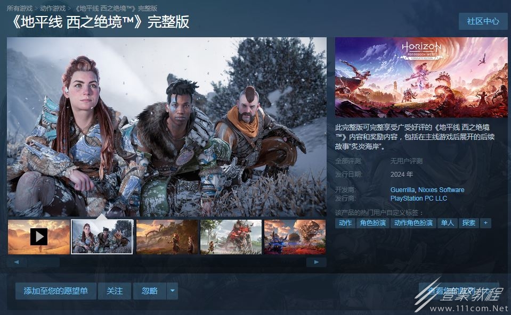The width and height of the screenshot is (511, 315).
Task: Click the 社区中心 button
Action: click(483, 21)
